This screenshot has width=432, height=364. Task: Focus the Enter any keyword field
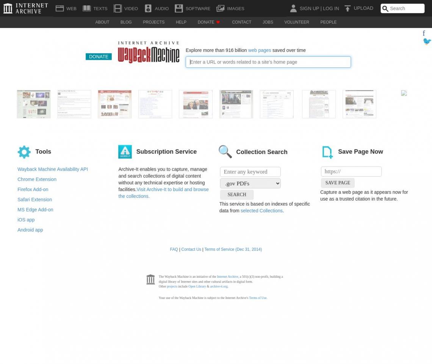(x=250, y=172)
